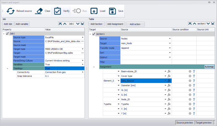
Task: Browse for the Source file path
Action: coord(83,41)
